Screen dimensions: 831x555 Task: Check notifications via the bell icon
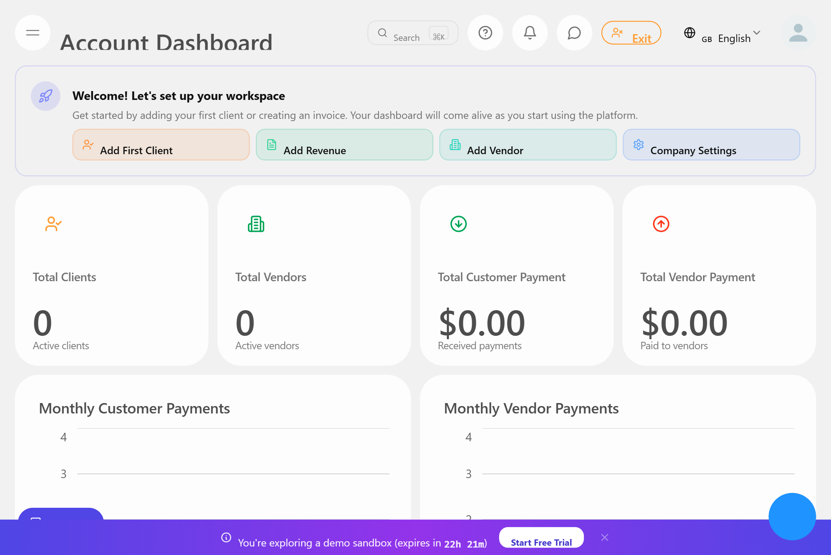(530, 33)
